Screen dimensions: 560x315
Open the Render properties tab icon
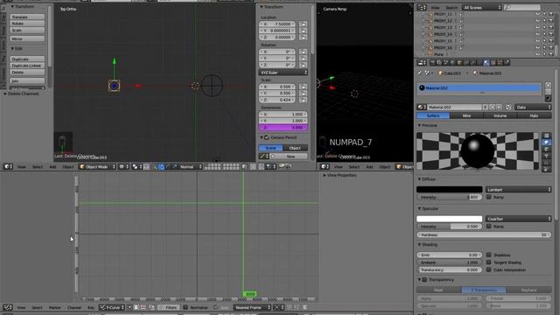[x=432, y=62]
